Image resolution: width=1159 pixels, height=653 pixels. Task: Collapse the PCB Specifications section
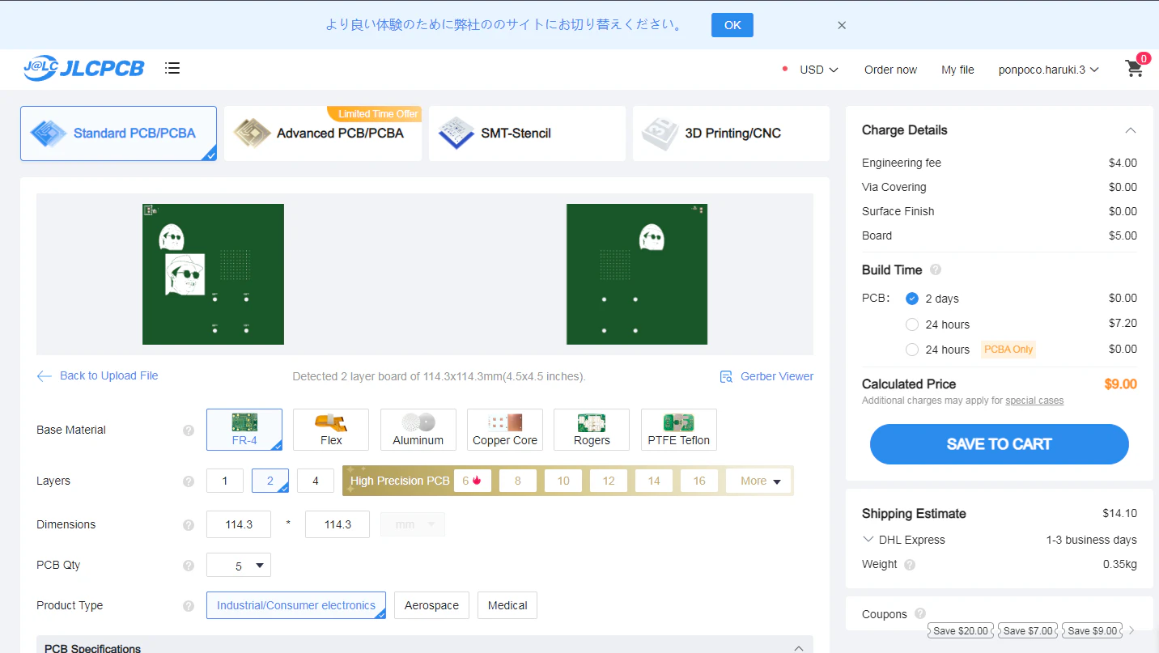click(x=799, y=648)
